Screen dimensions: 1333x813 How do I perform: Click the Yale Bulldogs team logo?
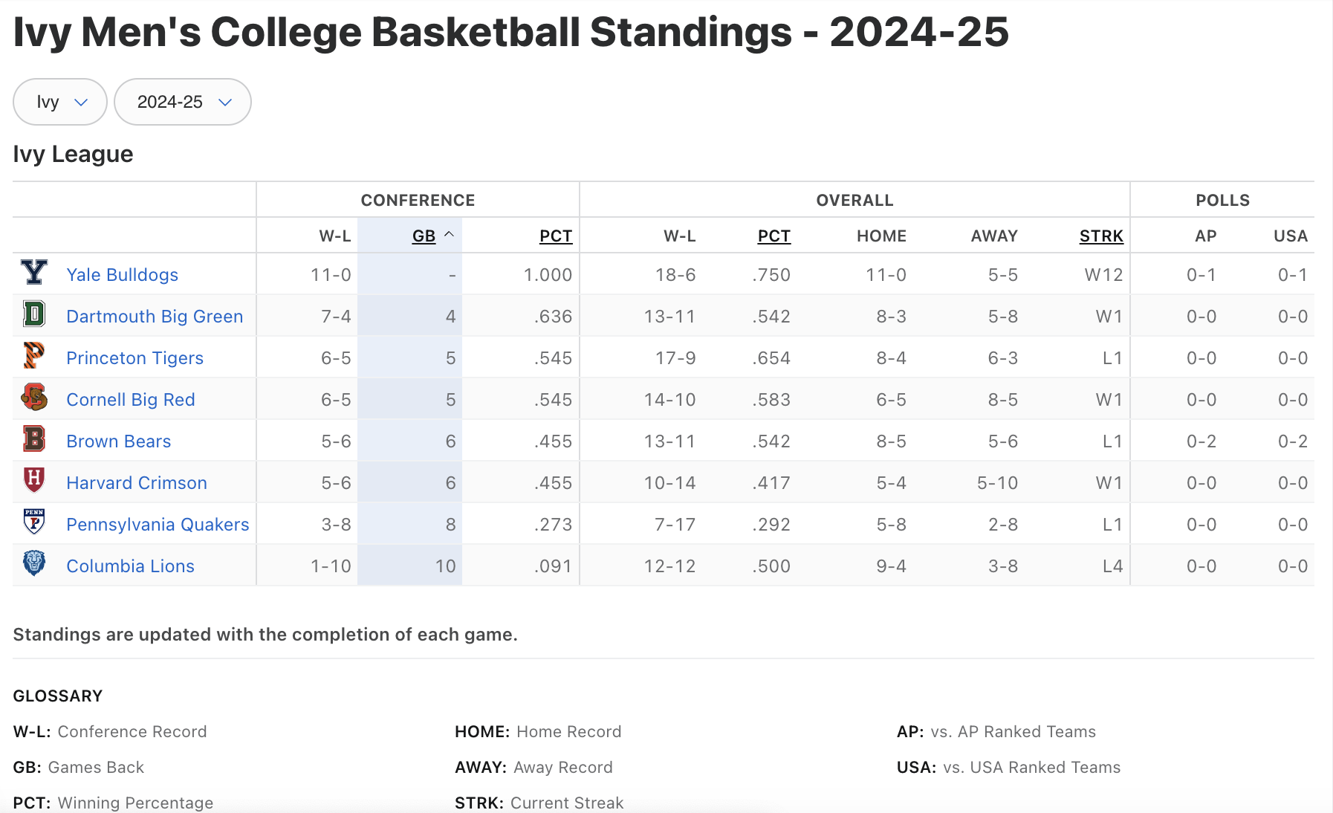click(x=34, y=273)
